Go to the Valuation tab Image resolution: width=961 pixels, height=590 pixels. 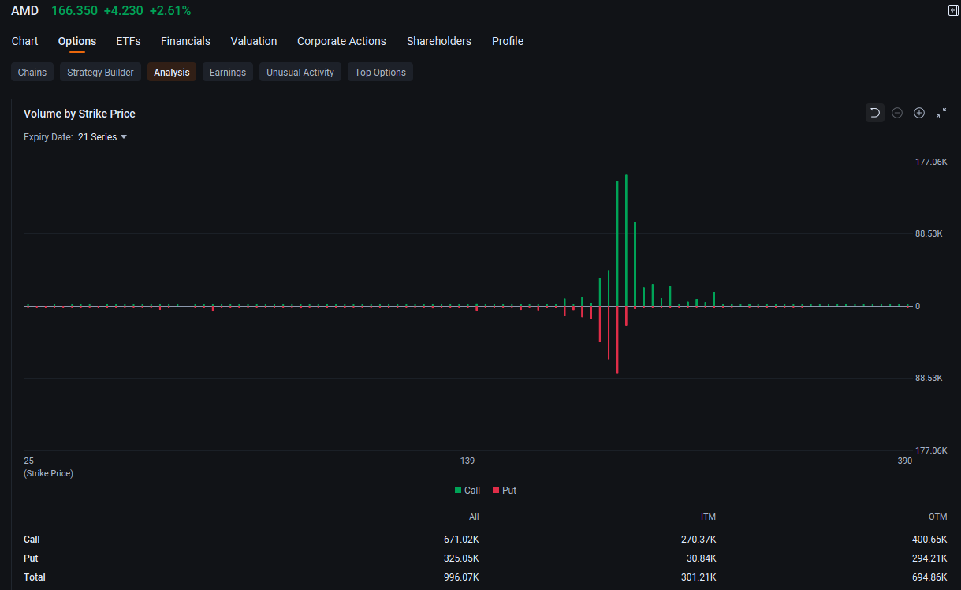(254, 41)
